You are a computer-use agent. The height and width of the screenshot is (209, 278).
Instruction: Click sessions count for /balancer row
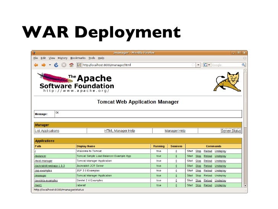coord(176,156)
